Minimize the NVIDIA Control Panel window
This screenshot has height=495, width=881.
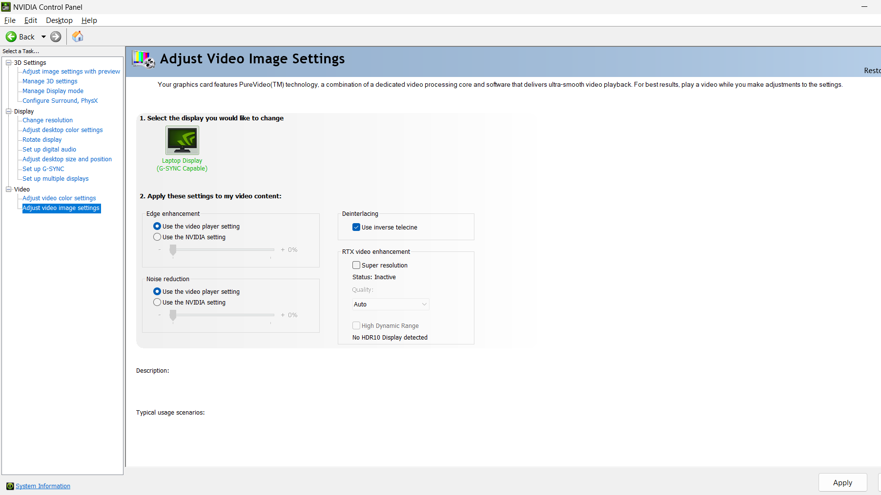pyautogui.click(x=864, y=7)
